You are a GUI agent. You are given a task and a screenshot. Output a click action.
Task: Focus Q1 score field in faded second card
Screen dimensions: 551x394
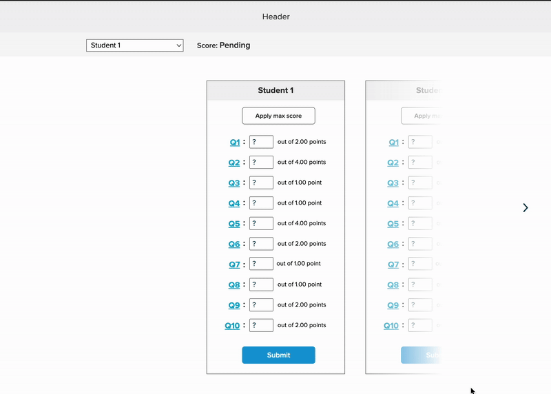(420, 142)
